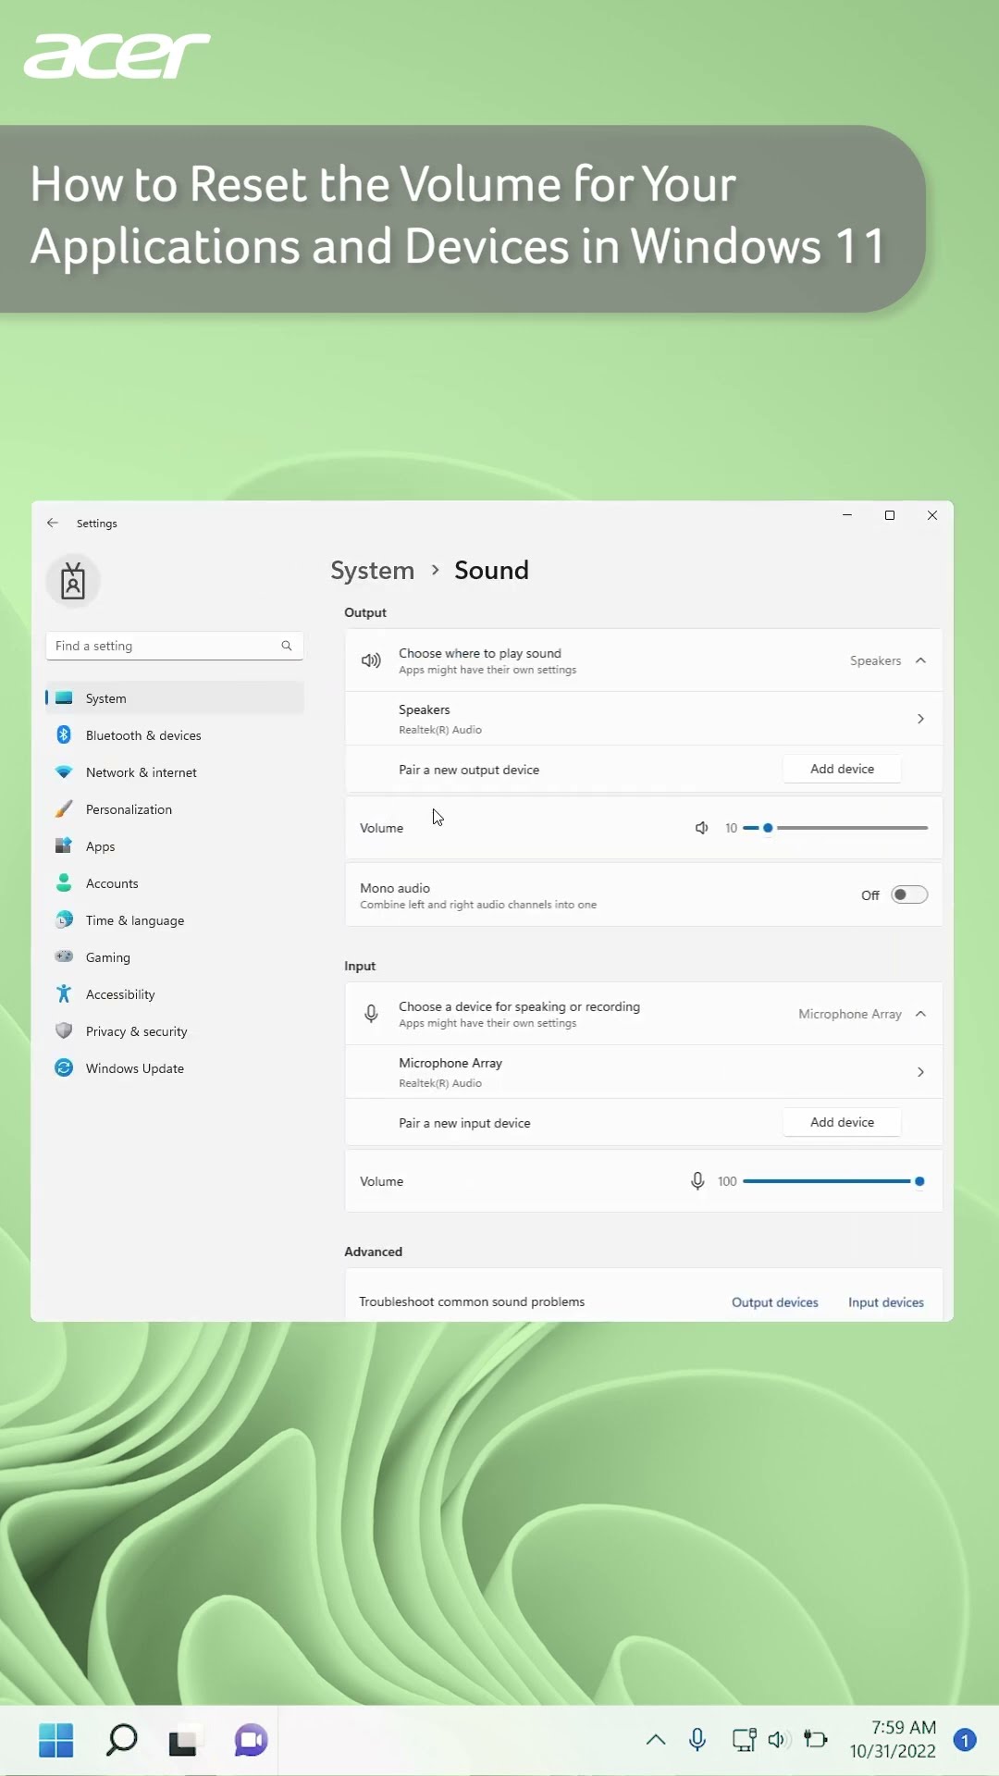The height and width of the screenshot is (1776, 999).
Task: Collapse the output Speakers dropdown
Action: point(920,660)
